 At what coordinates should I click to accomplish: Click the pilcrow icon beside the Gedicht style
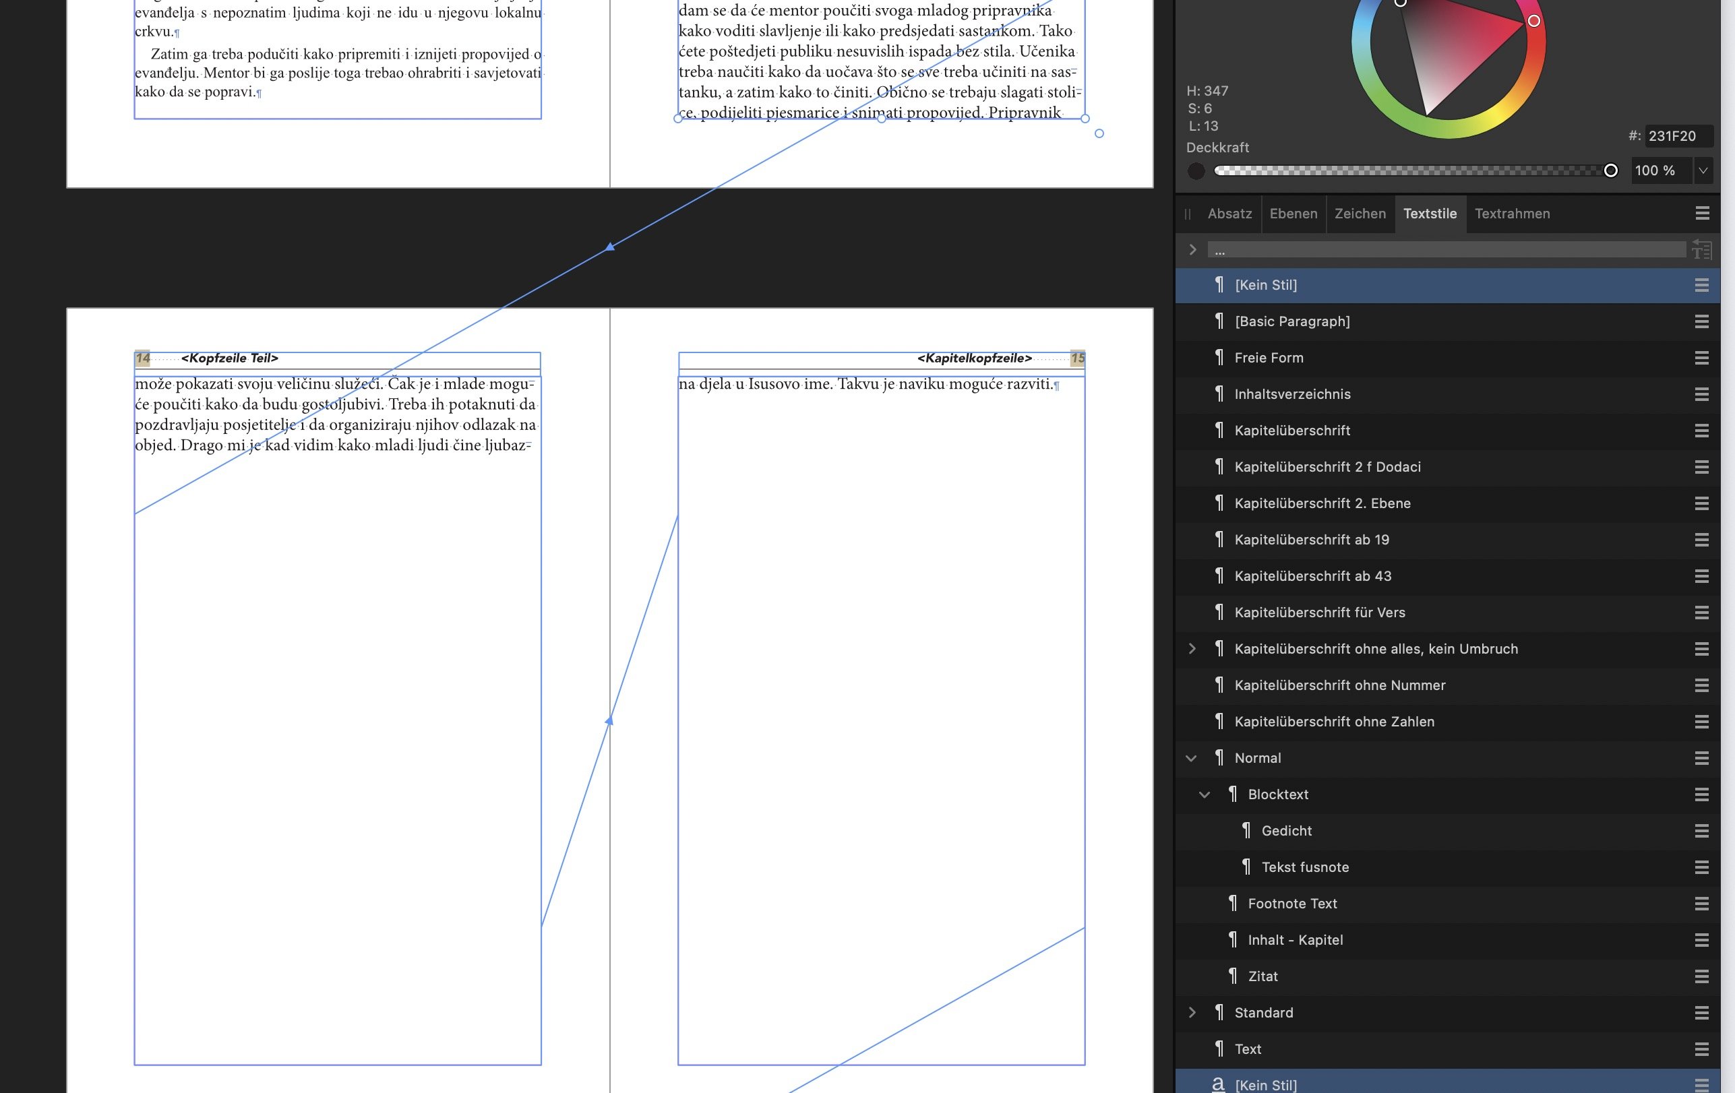coord(1246,831)
